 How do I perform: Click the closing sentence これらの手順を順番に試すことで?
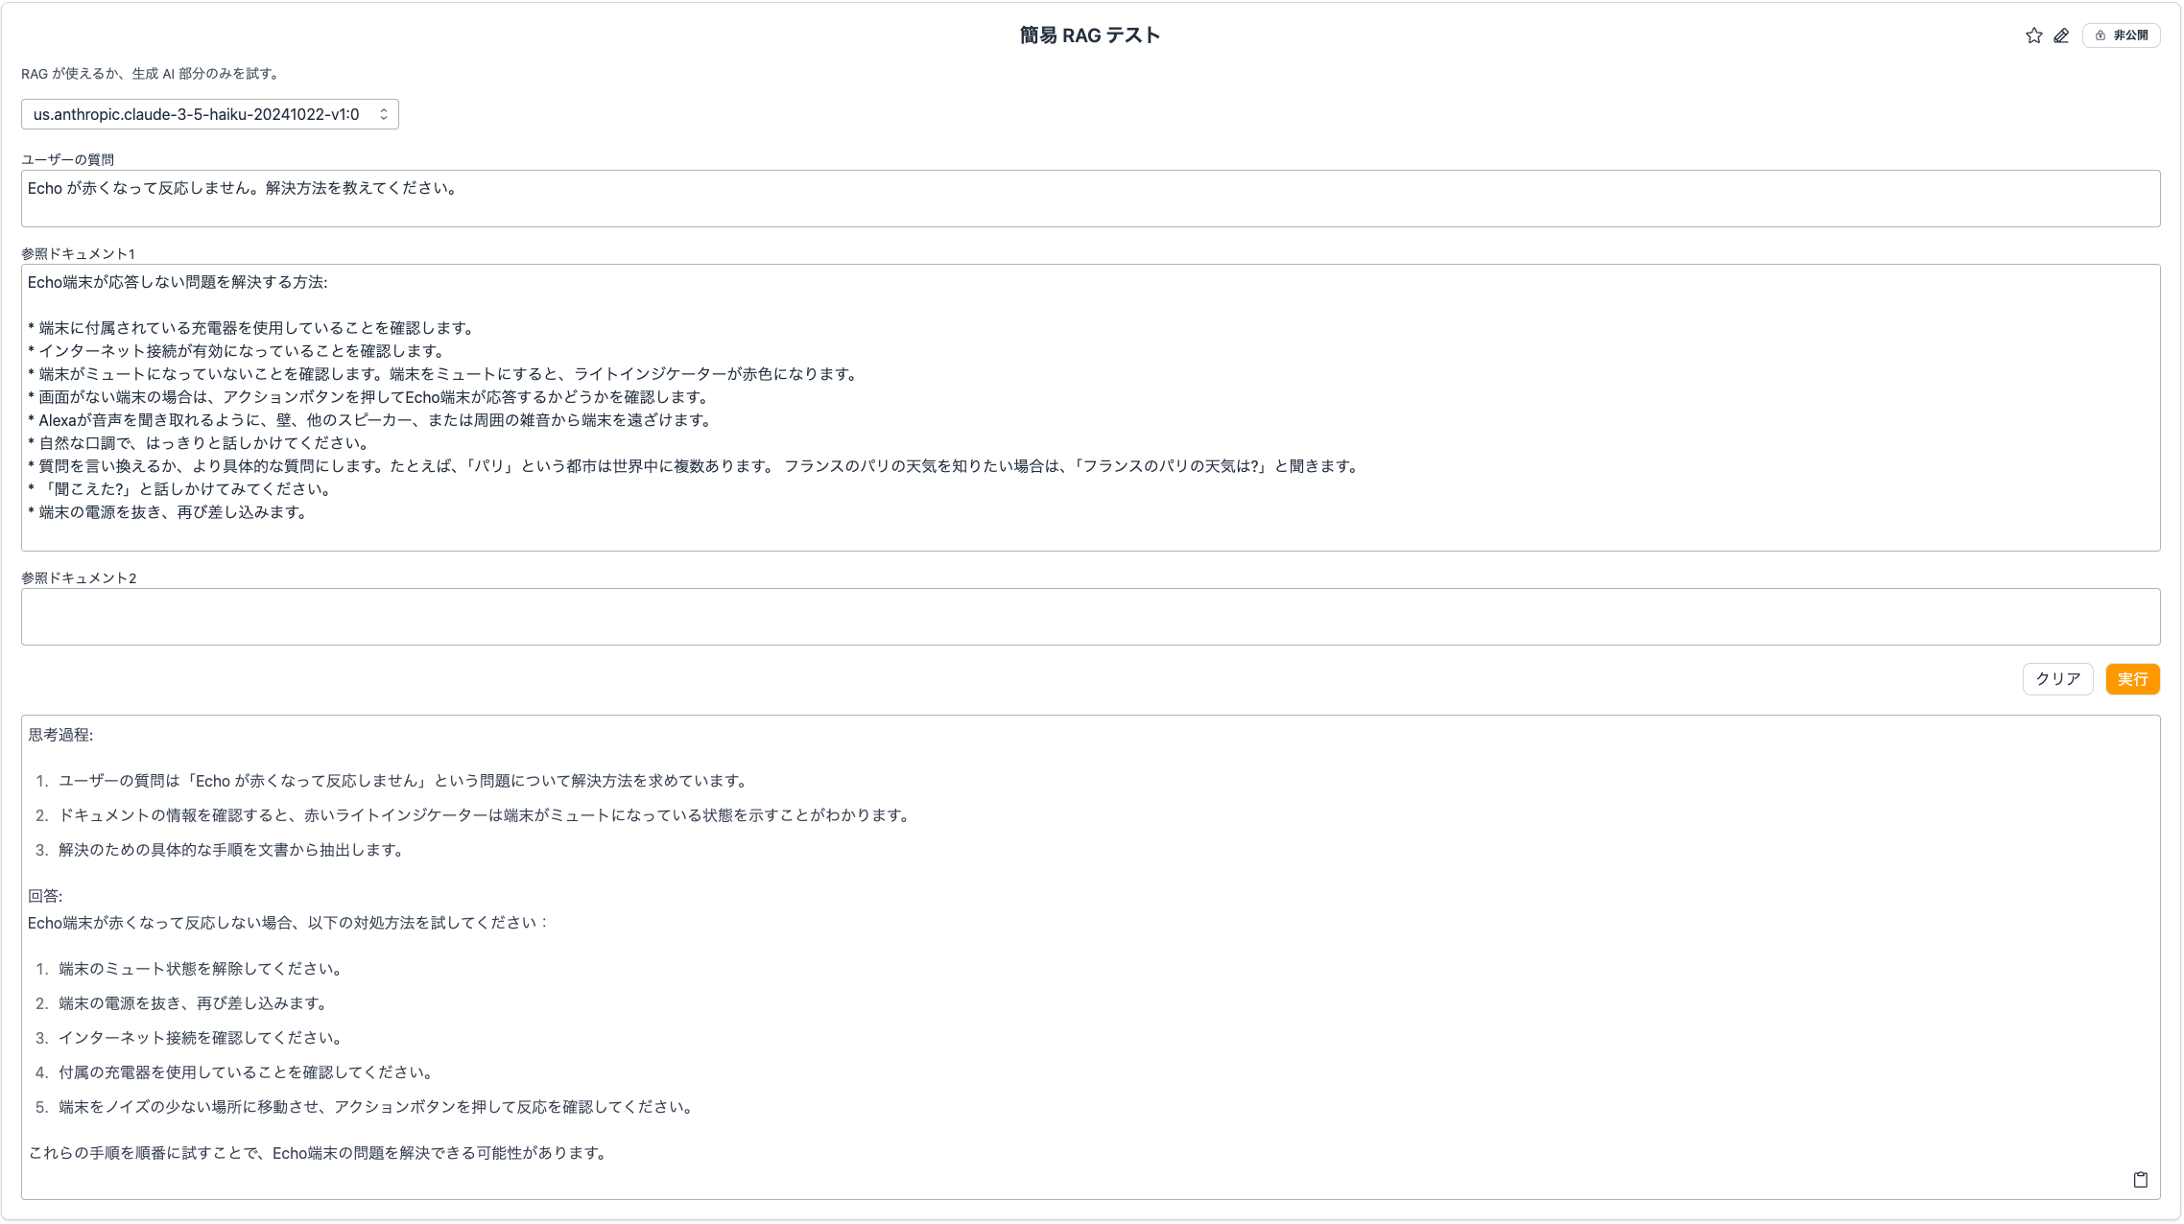pyautogui.click(x=319, y=1153)
